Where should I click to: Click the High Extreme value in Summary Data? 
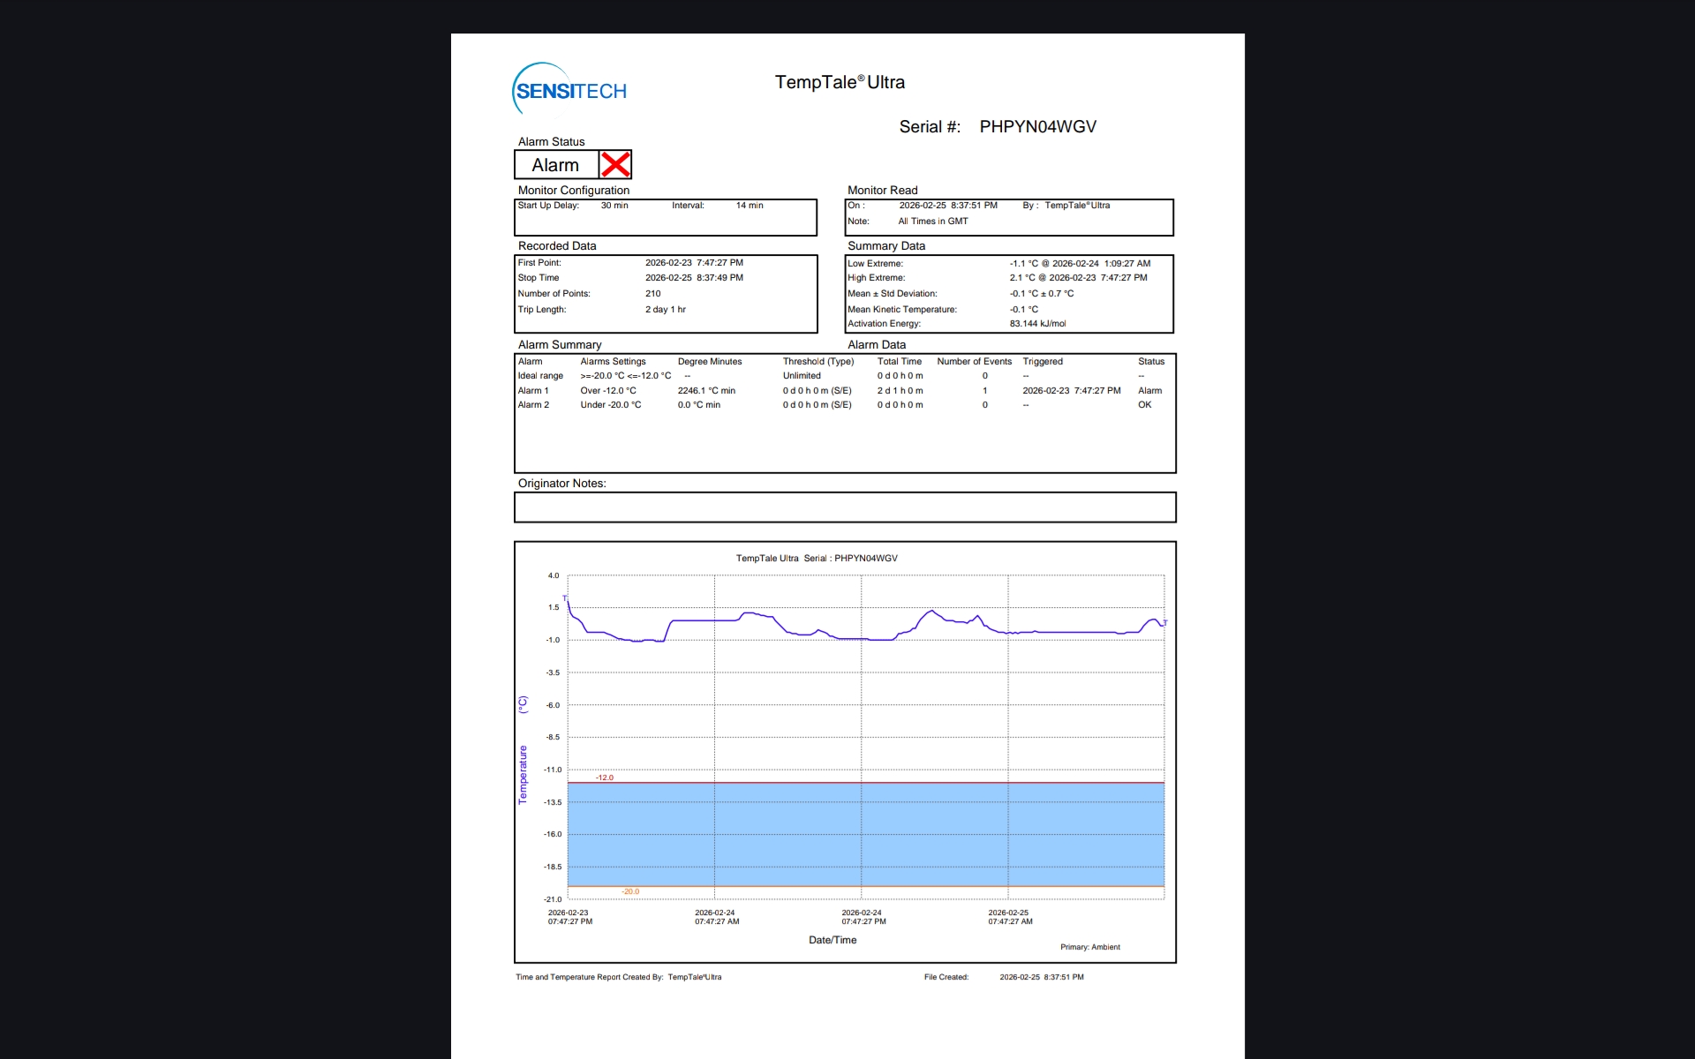[x=1078, y=277]
